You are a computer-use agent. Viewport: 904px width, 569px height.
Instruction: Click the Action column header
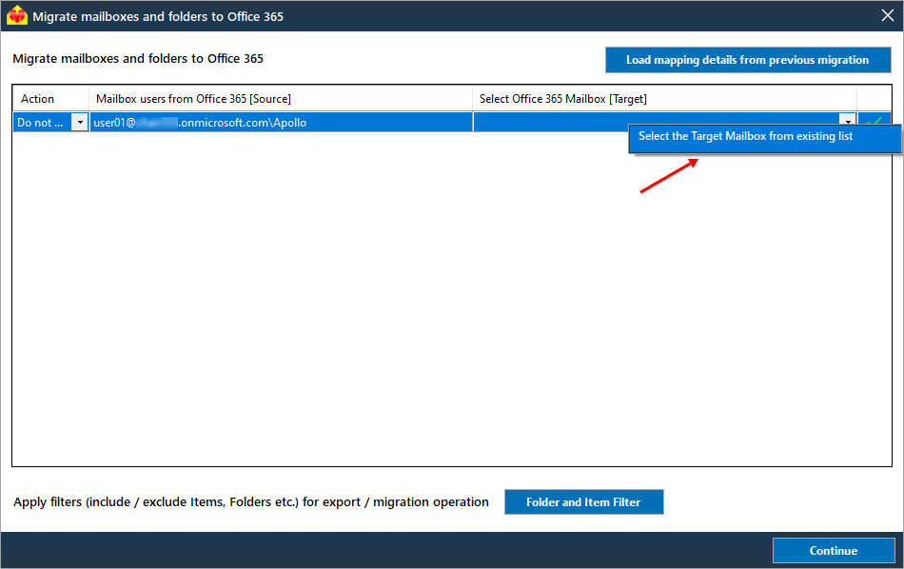(38, 99)
